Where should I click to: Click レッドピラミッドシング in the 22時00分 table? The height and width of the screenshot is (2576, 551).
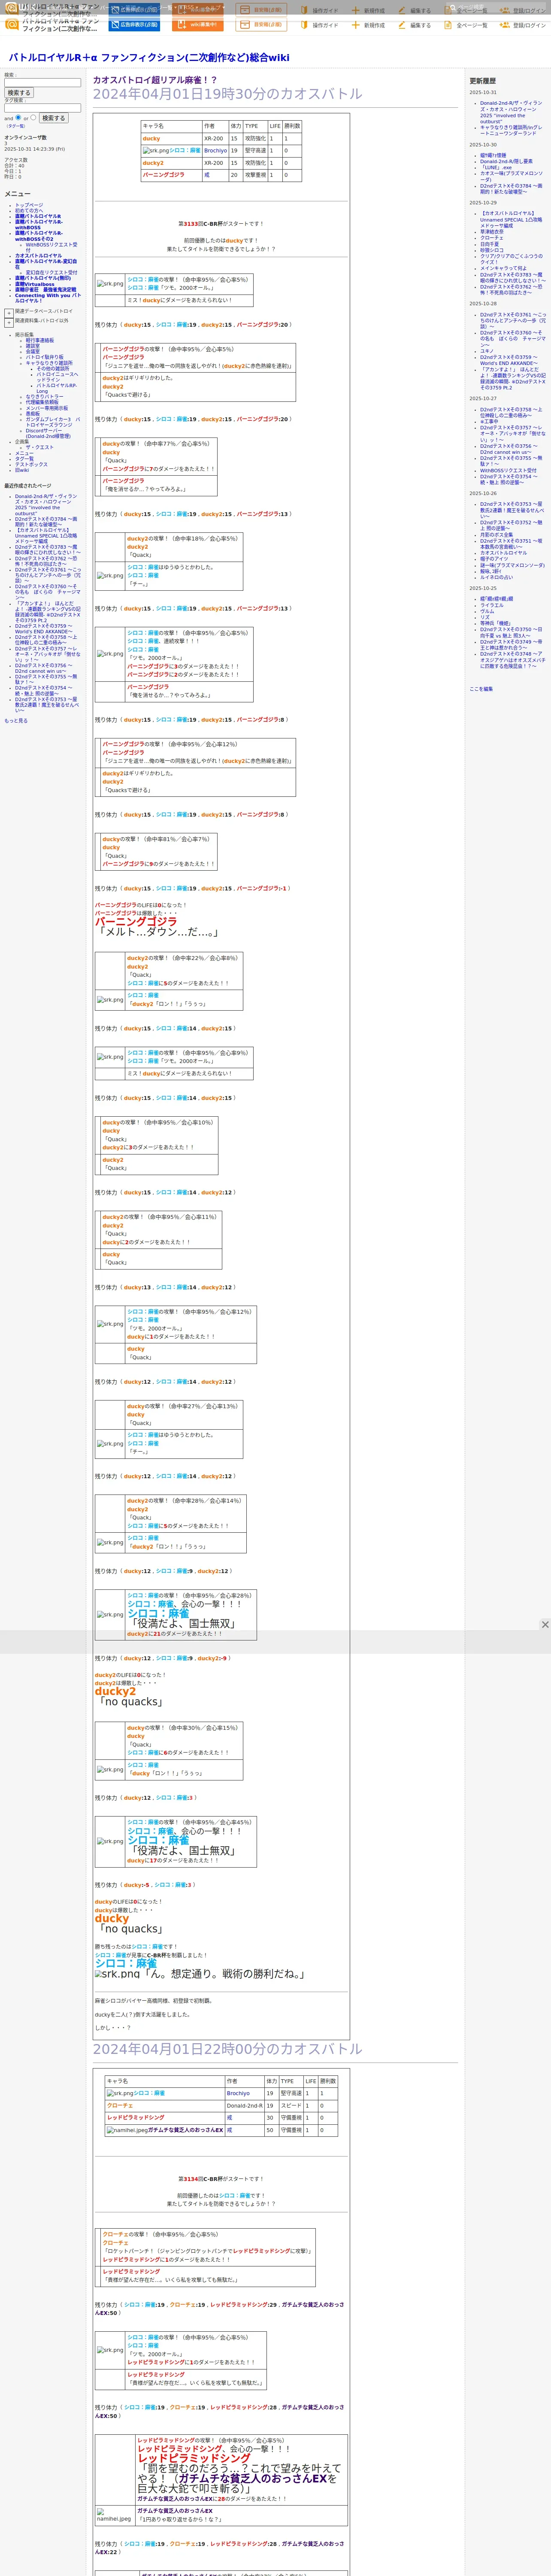[x=136, y=2117]
